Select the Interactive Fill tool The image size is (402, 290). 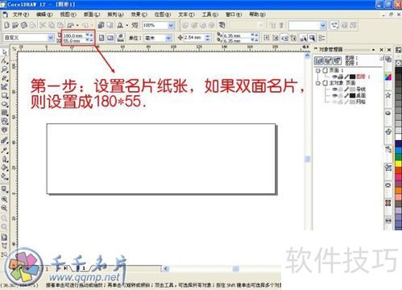[4, 176]
